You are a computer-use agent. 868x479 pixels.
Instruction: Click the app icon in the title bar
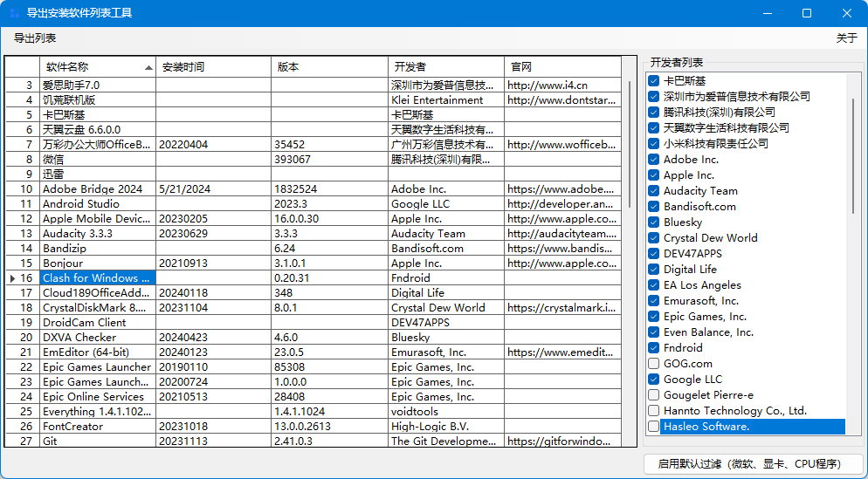tap(15, 13)
